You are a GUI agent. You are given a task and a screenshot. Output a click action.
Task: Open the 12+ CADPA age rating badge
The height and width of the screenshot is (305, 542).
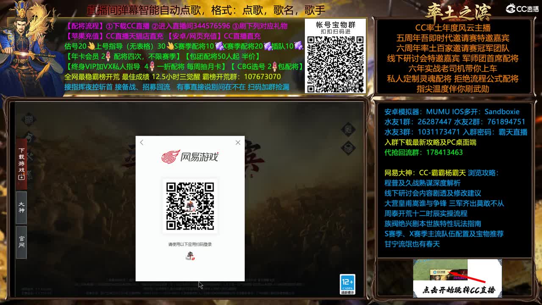pyautogui.click(x=347, y=285)
